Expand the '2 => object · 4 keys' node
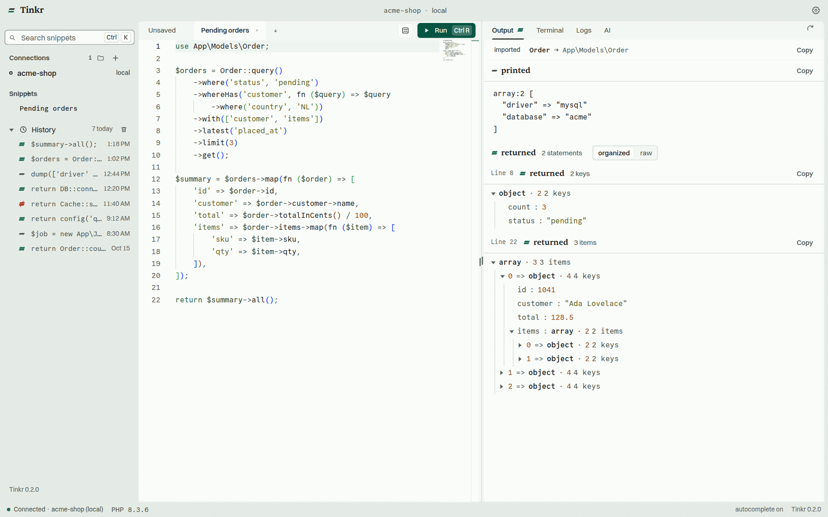The height and width of the screenshot is (517, 828). pos(502,386)
